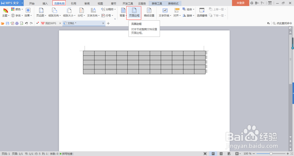Switch to the 开发工具 tab
Image resolution: width=294 pixels, height=156 pixels.
[128, 3]
